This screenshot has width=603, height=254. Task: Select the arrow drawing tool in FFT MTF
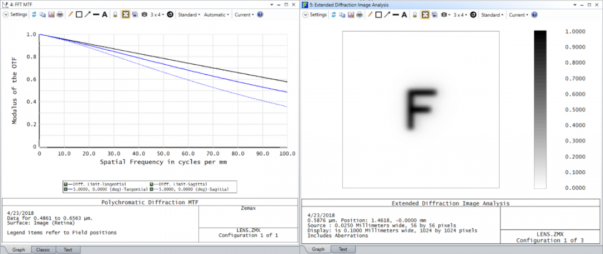pyautogui.click(x=88, y=15)
